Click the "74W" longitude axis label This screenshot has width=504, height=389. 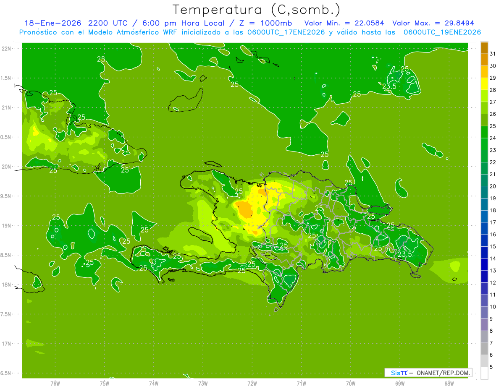pos(153,383)
